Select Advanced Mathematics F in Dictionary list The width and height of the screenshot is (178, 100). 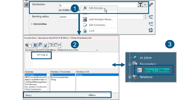tap(36, 80)
